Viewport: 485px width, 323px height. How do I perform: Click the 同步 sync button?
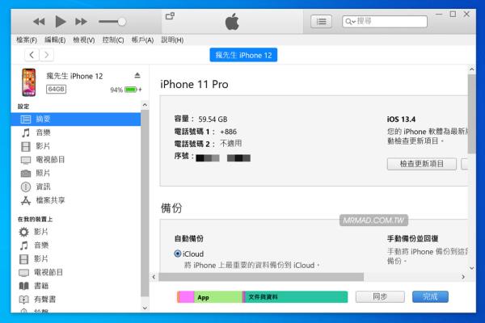380,297
